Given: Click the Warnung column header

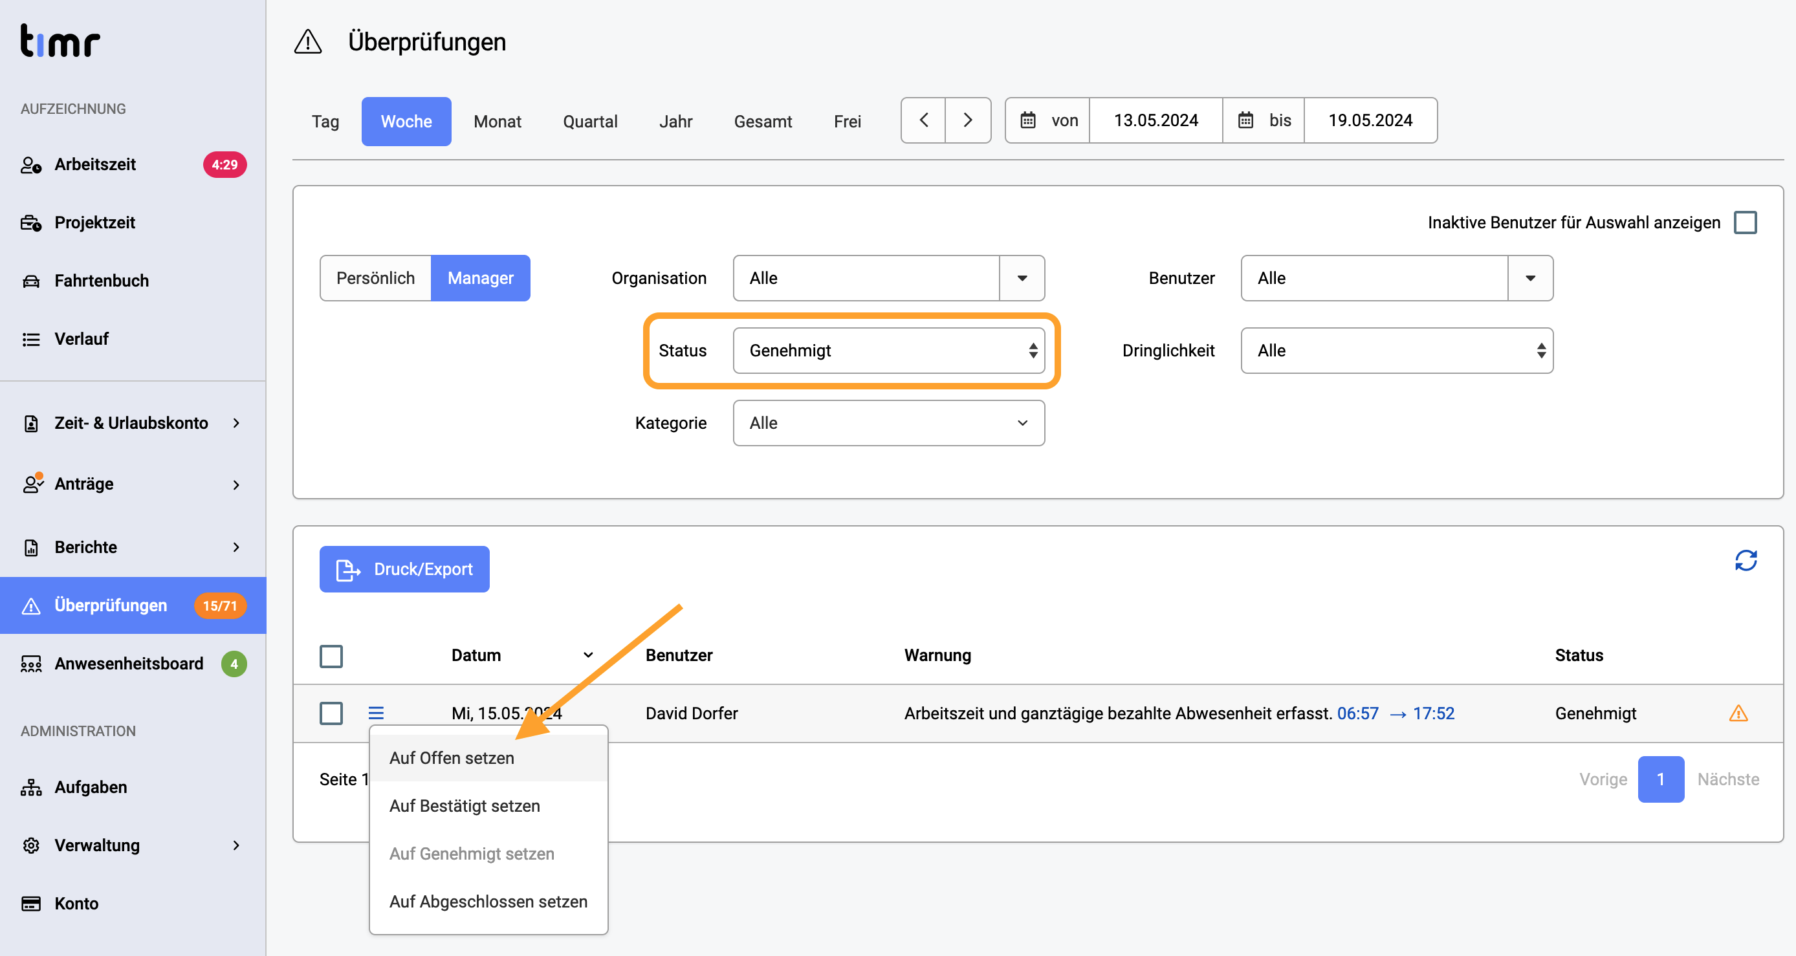Looking at the screenshot, I should tap(937, 655).
